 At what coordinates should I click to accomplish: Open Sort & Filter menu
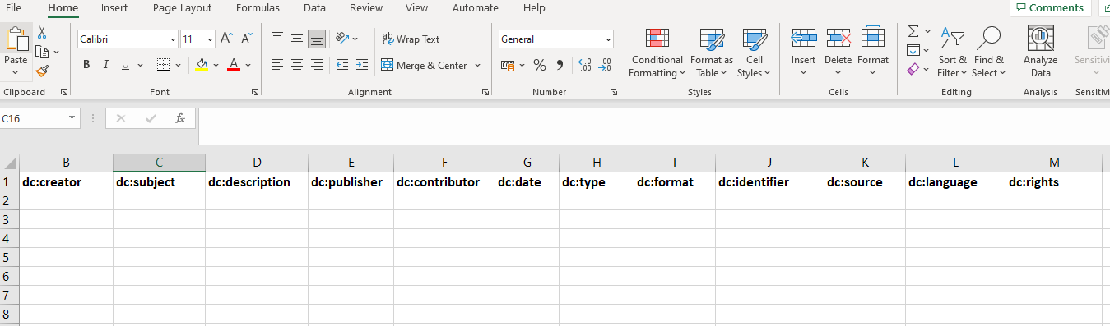click(x=953, y=53)
